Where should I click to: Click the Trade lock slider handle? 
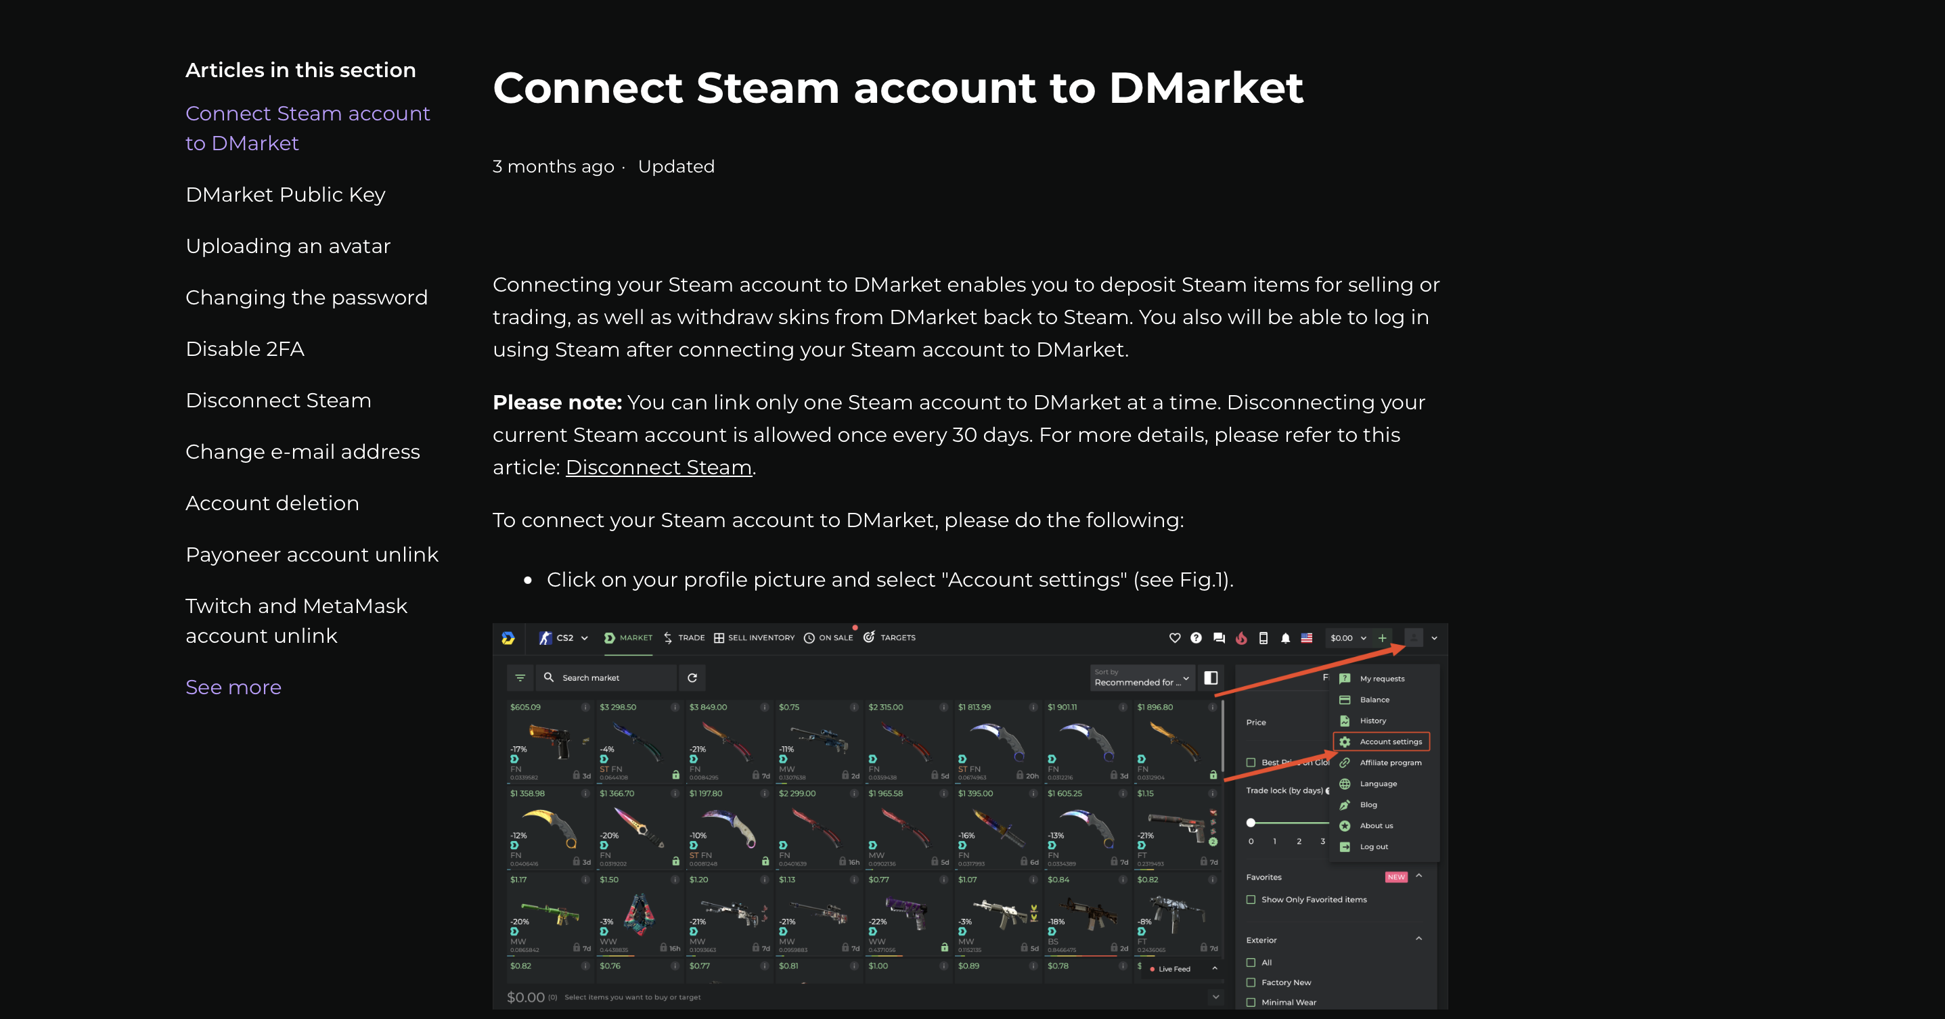coord(1251,823)
